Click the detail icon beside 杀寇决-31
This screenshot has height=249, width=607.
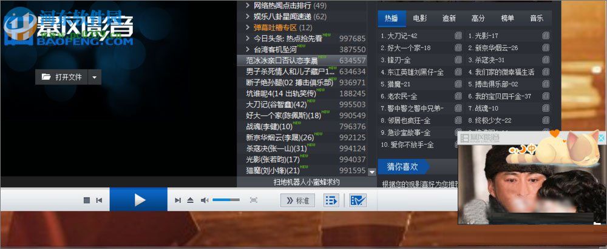(x=546, y=60)
